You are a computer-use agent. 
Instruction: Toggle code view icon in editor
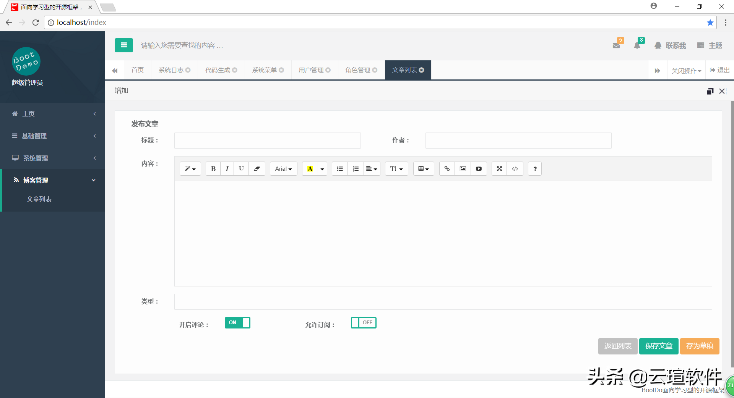(515, 169)
